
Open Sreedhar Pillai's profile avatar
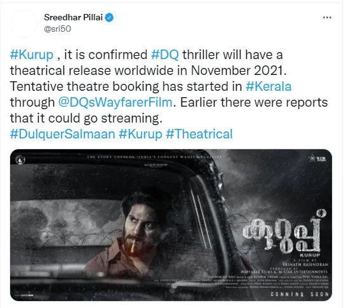pyautogui.click(x=23, y=23)
